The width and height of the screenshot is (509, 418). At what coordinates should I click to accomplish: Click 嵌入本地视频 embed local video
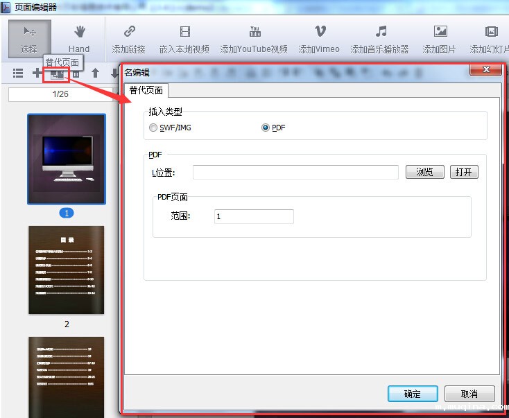[x=184, y=39]
